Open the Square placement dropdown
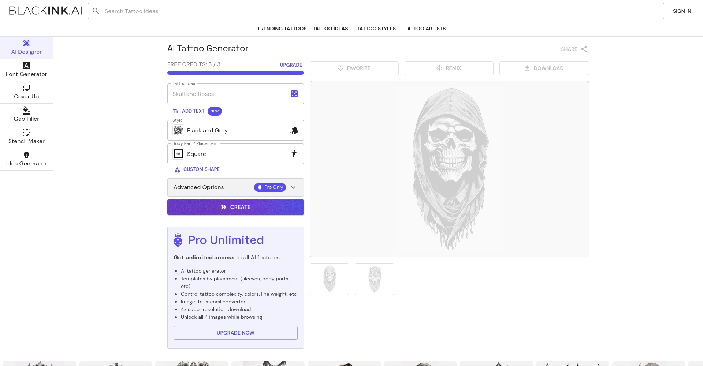This screenshot has width=703, height=366. coord(235,154)
